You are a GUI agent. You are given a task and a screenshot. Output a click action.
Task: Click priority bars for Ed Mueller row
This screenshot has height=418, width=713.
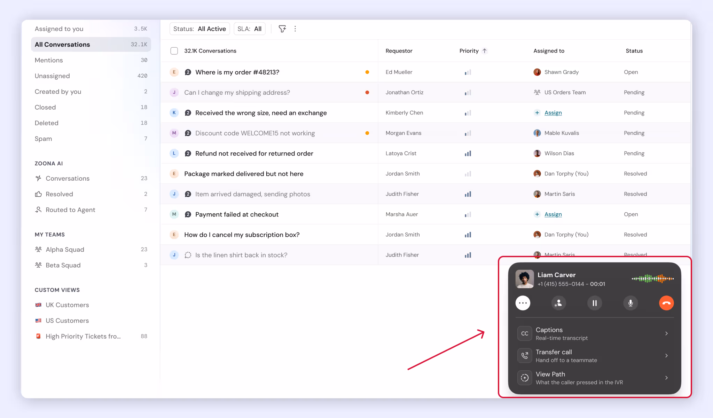pyautogui.click(x=468, y=72)
